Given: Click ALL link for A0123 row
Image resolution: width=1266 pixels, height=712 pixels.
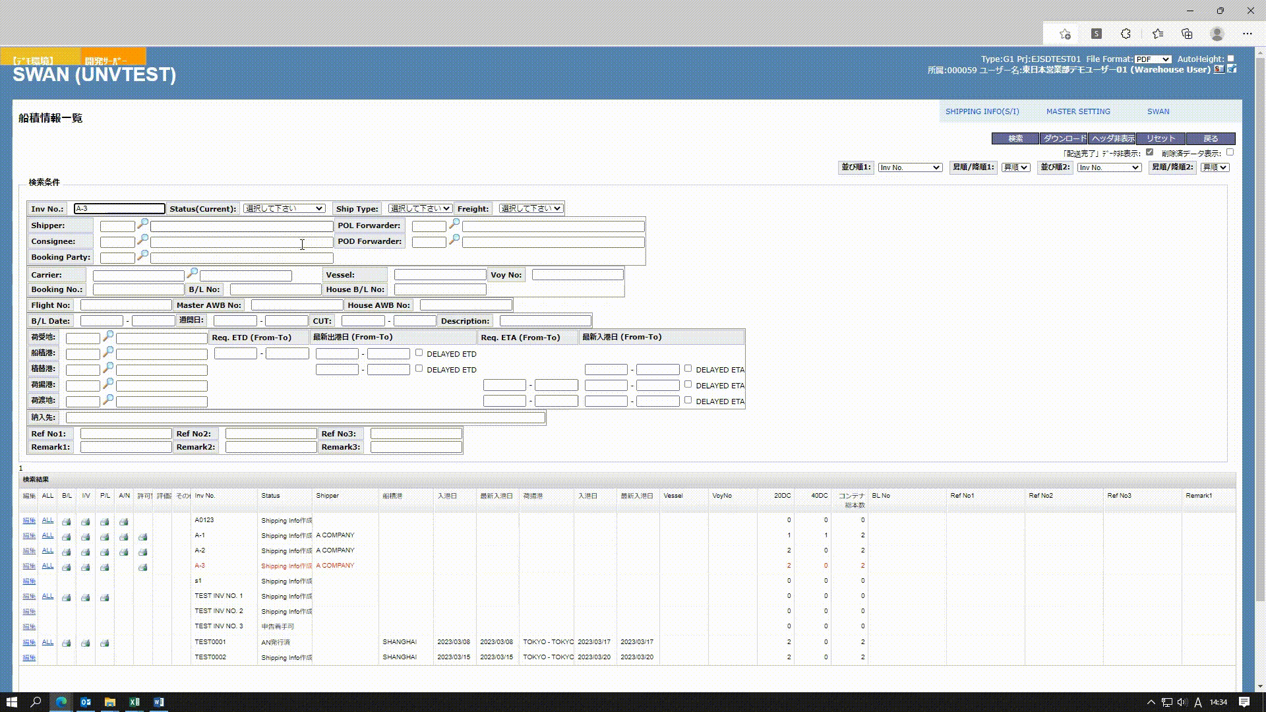Looking at the screenshot, I should (x=47, y=520).
